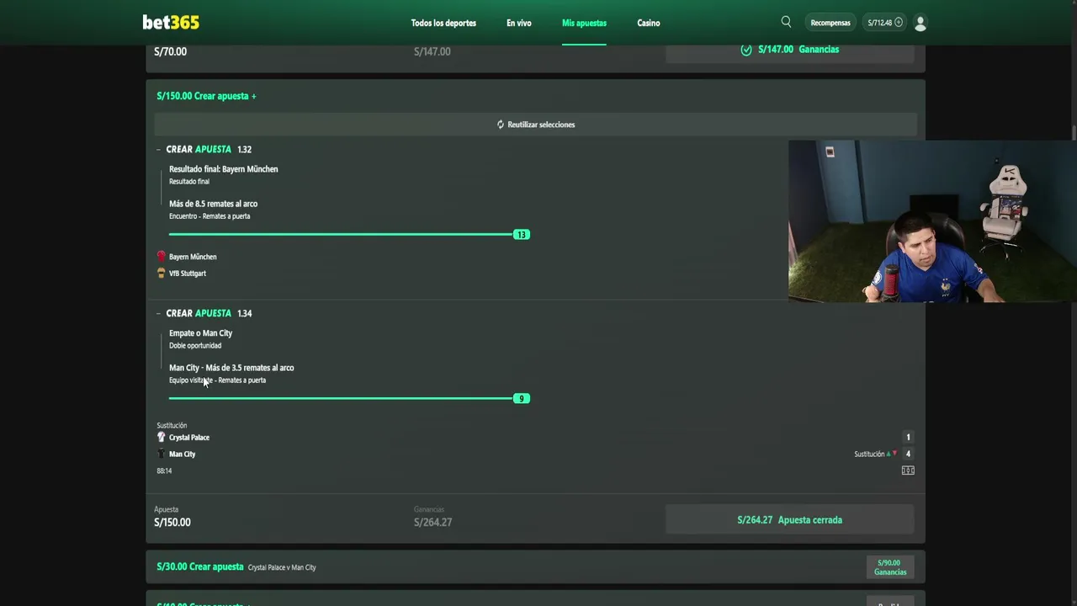Click the S/90.00 Ganancias button
Viewport: 1077px width, 606px height.
(890, 567)
